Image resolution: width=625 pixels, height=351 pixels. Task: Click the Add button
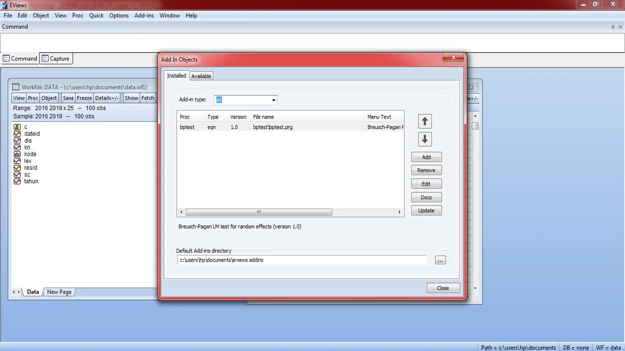(426, 157)
